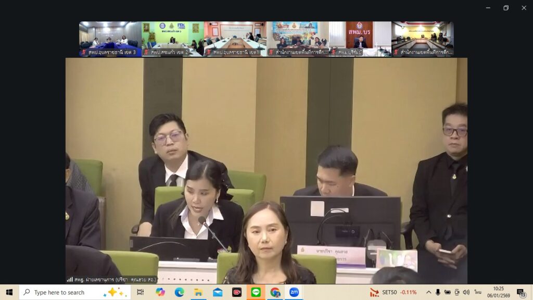The image size is (533, 300).
Task: Open the SET50 stock widget
Action: (x=394, y=292)
